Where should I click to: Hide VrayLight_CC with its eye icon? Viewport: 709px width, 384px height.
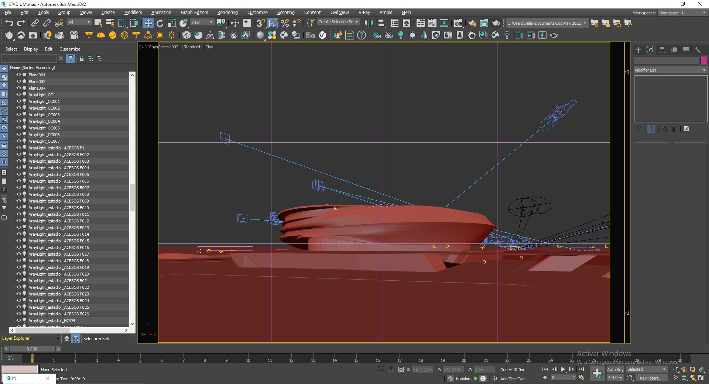point(18,94)
